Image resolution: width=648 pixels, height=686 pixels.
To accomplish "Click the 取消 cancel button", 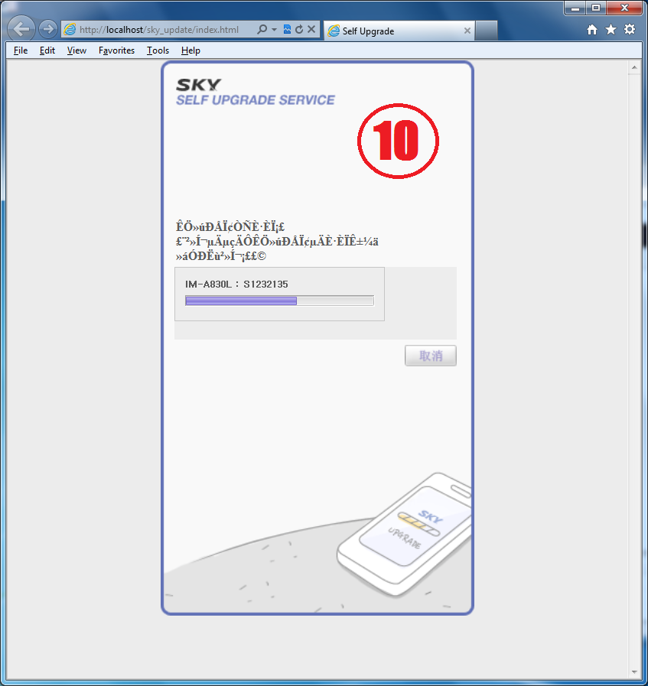I will pos(431,356).
